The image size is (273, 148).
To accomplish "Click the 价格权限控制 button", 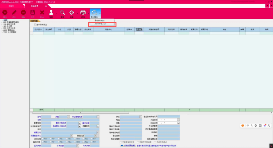I will [128, 146].
